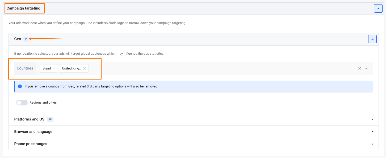Collapse the Geo panel

click(372, 39)
